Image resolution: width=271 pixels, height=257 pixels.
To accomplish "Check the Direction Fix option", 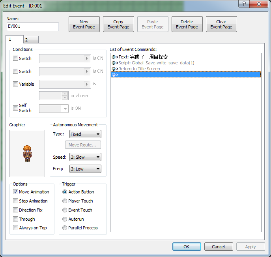I will click(15, 210).
